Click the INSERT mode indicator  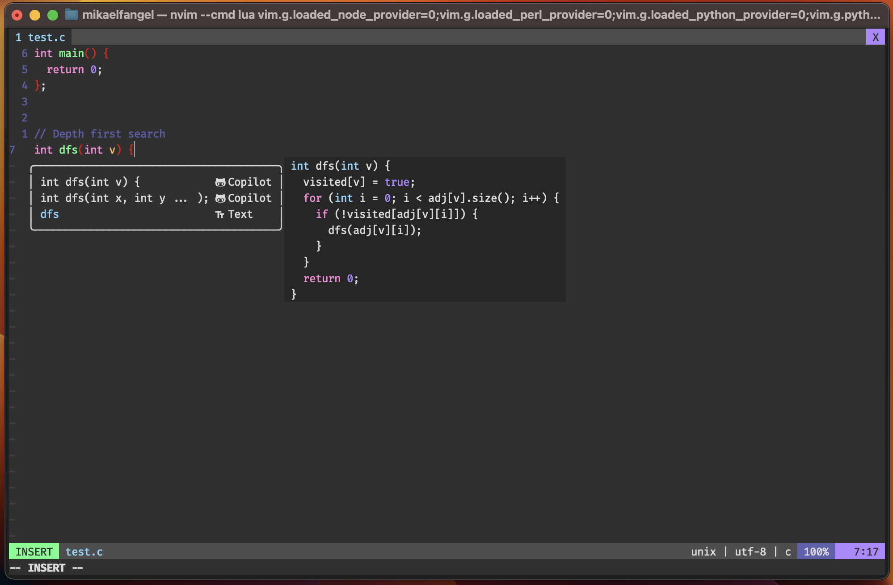34,552
